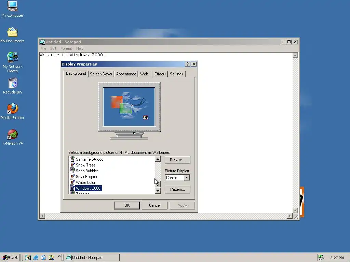This screenshot has height=262, width=350.
Task: Launch Outlook Express from quick launch
Action: point(43,258)
